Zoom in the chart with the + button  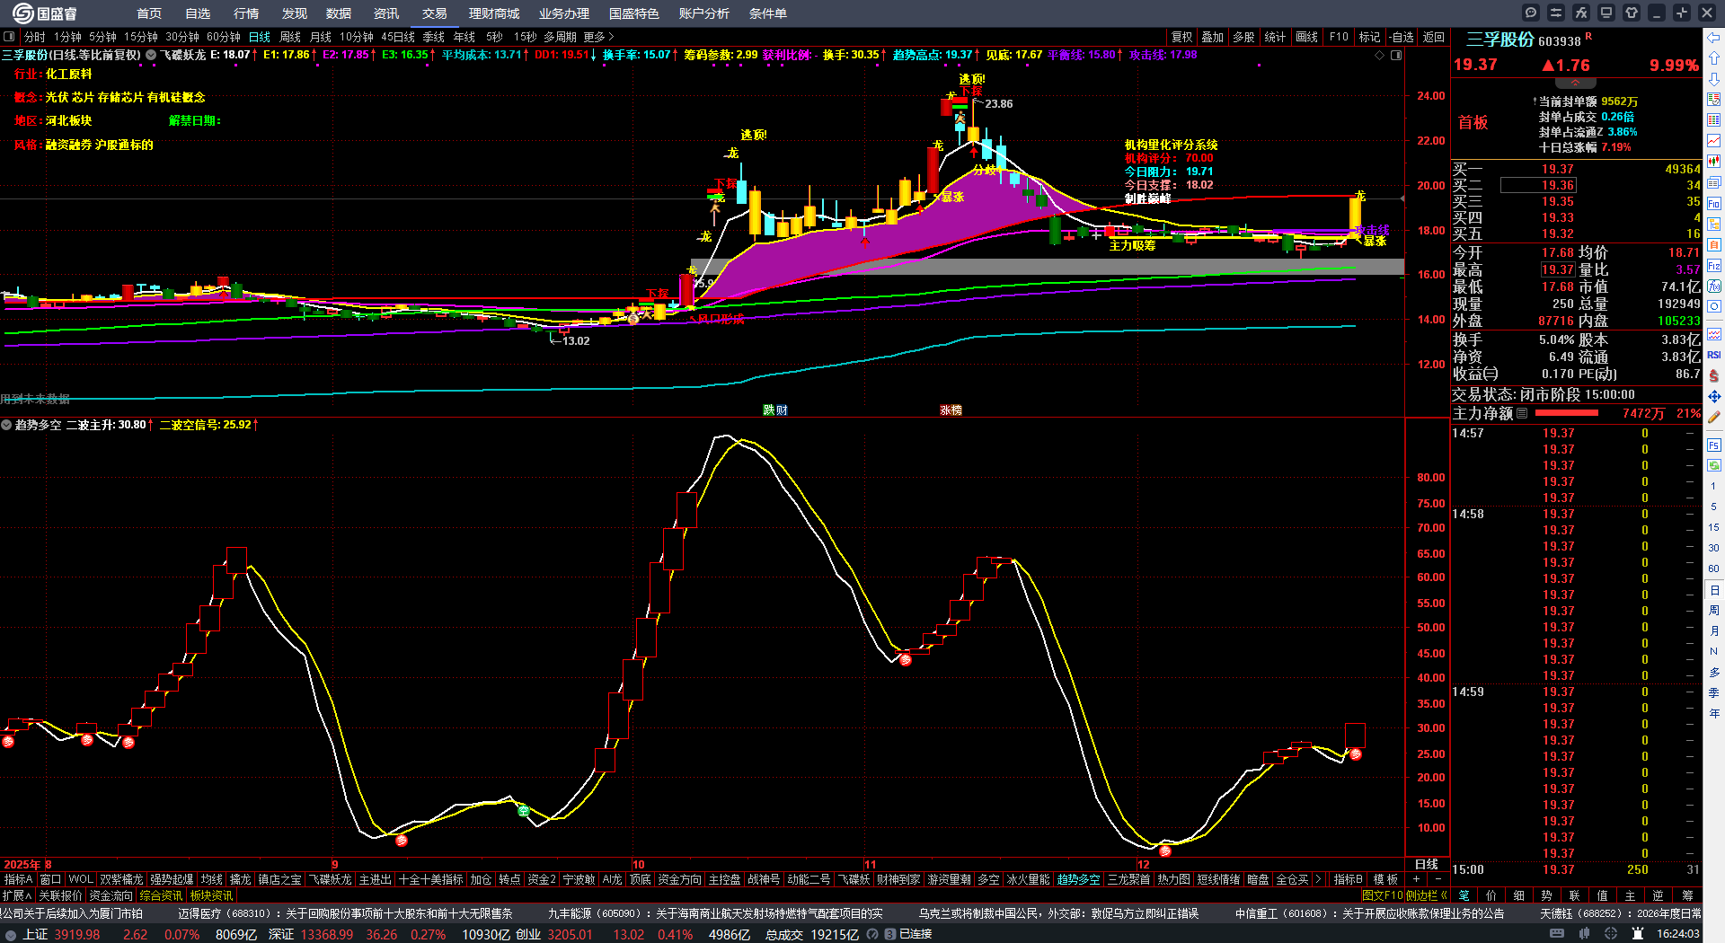(x=1417, y=879)
